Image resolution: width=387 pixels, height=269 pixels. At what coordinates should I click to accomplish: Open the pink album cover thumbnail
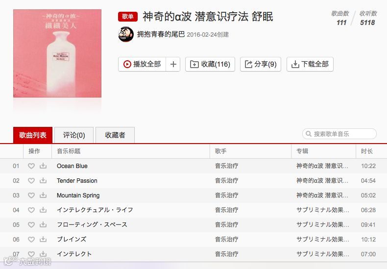pos(57,53)
